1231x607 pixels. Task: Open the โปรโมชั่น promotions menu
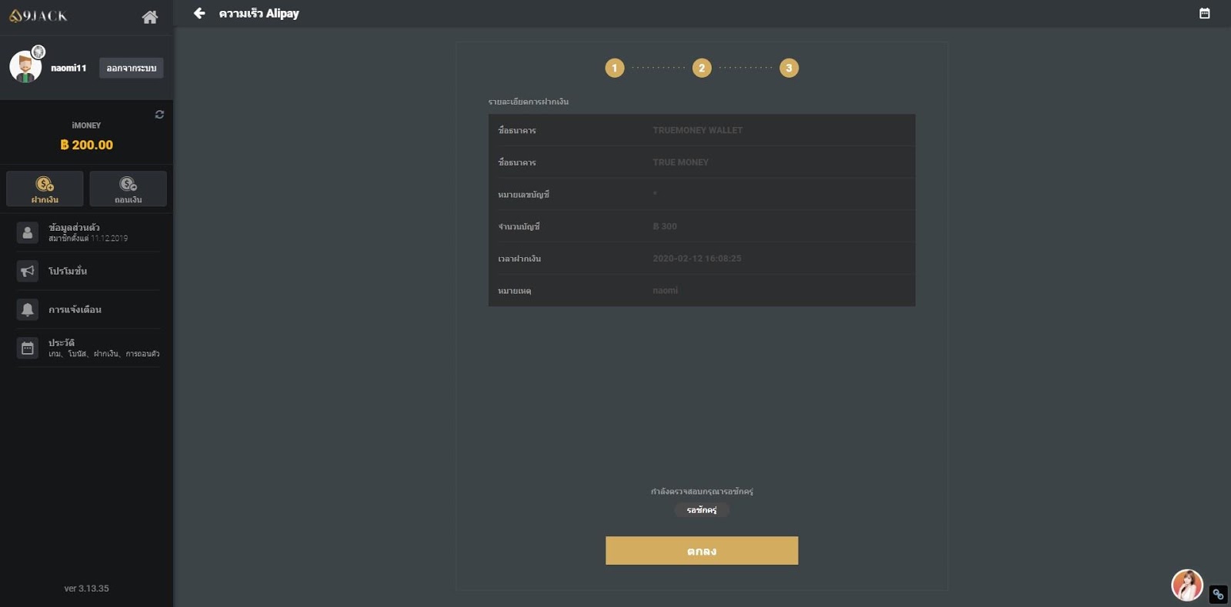(88, 271)
